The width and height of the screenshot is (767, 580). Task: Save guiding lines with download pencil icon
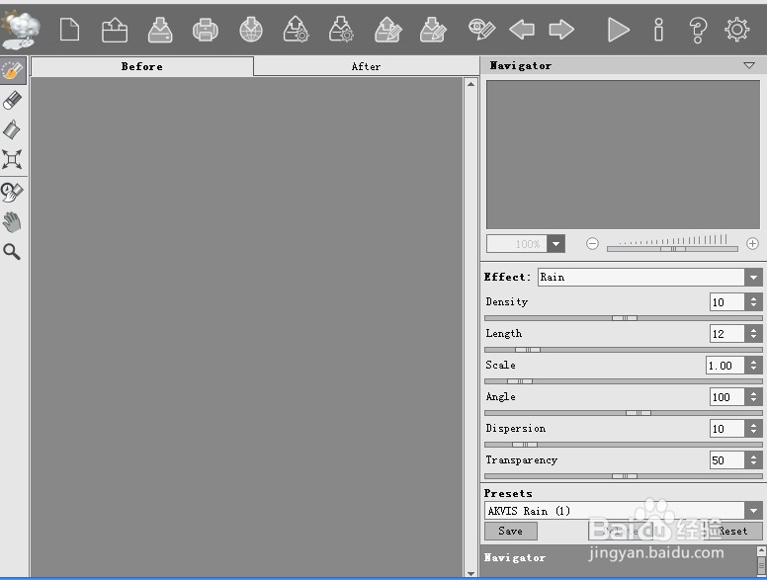click(x=433, y=30)
